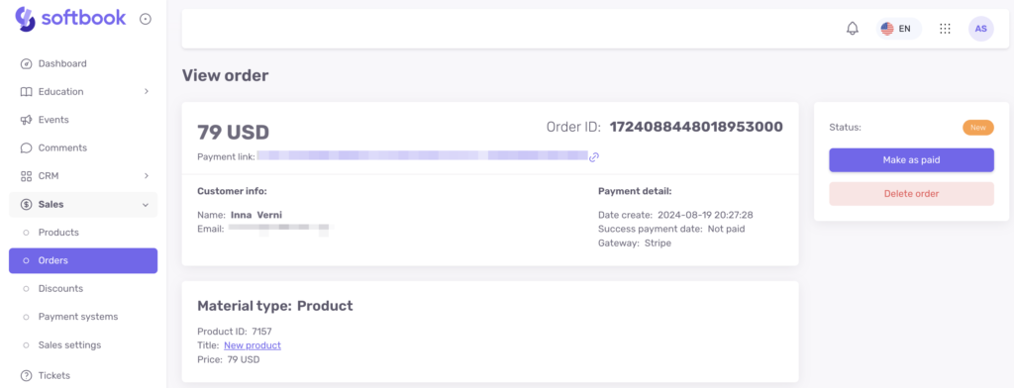Screen dimensions: 1014x388
Task: Click the Softbook logo
Action: (70, 18)
